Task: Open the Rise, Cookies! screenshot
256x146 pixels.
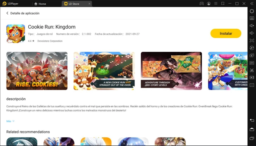Action: [37, 71]
